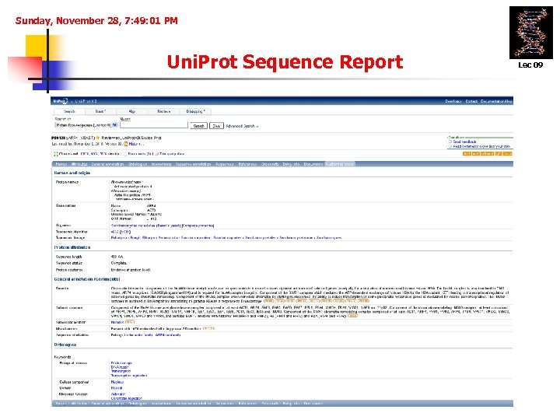Click the General annotation (Comments) heading
The width and height of the screenshot is (560, 420).
point(87,279)
